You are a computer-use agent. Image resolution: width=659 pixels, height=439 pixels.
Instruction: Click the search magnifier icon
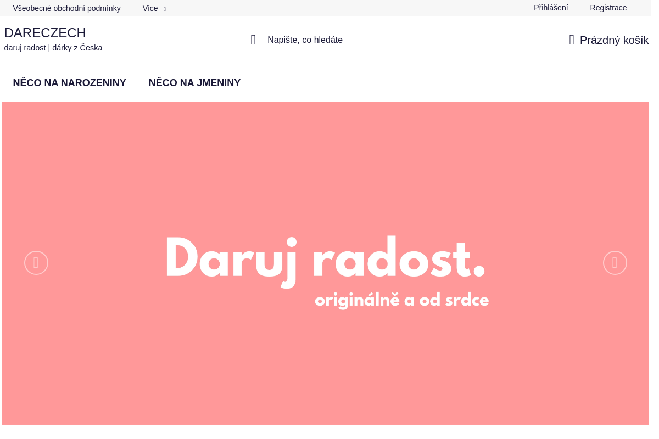coord(253,40)
